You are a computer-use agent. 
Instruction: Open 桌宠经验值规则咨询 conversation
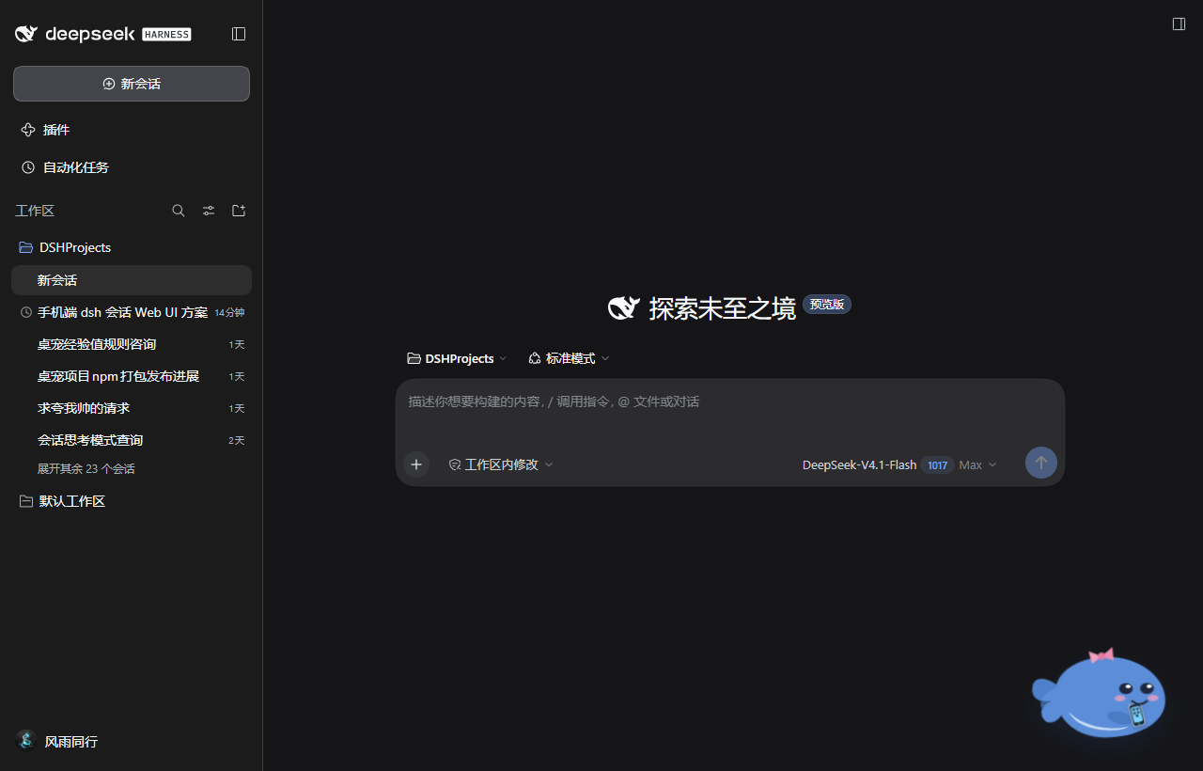click(132, 344)
